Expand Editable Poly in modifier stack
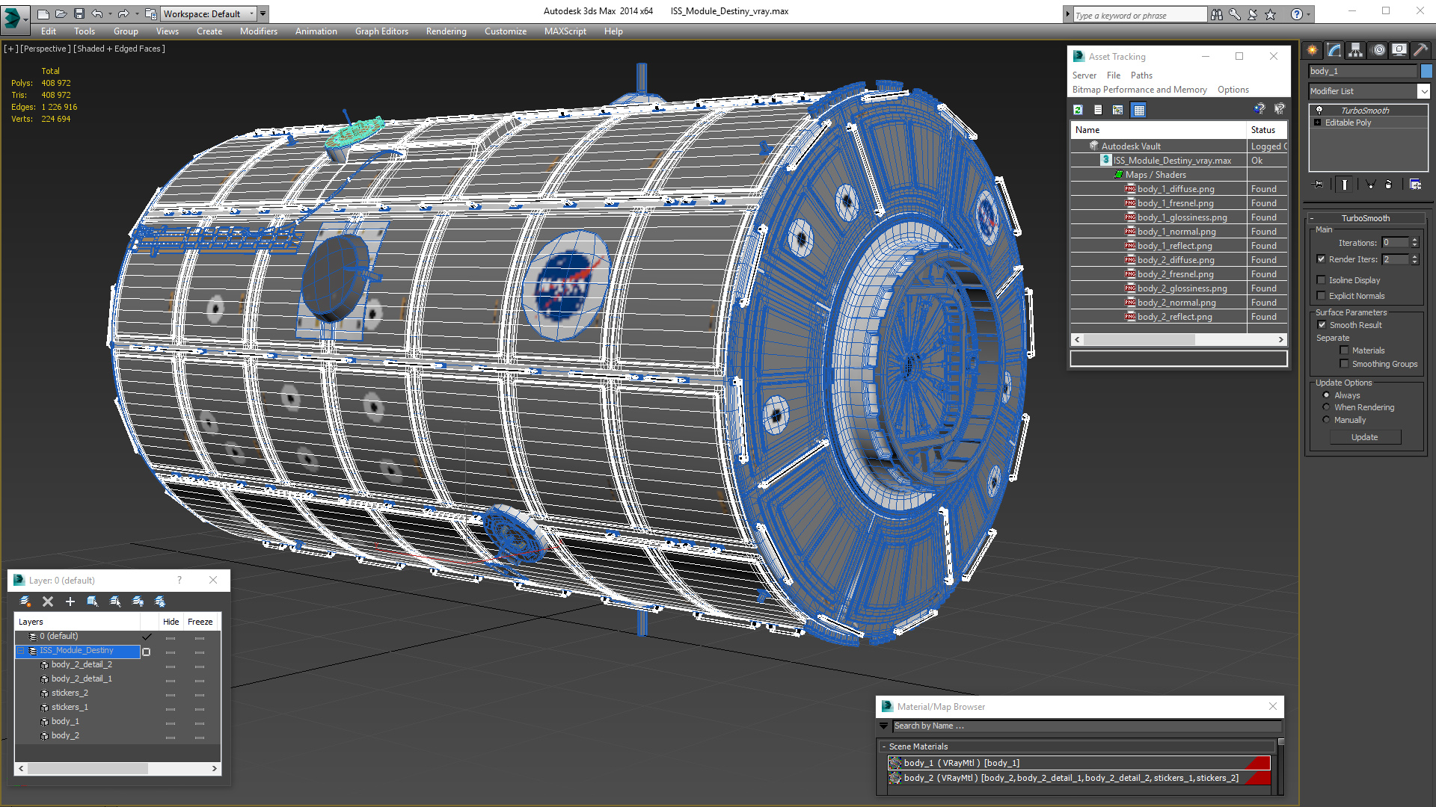 click(1317, 123)
